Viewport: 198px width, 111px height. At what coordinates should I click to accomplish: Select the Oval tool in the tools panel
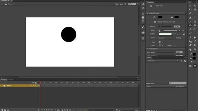190,25
